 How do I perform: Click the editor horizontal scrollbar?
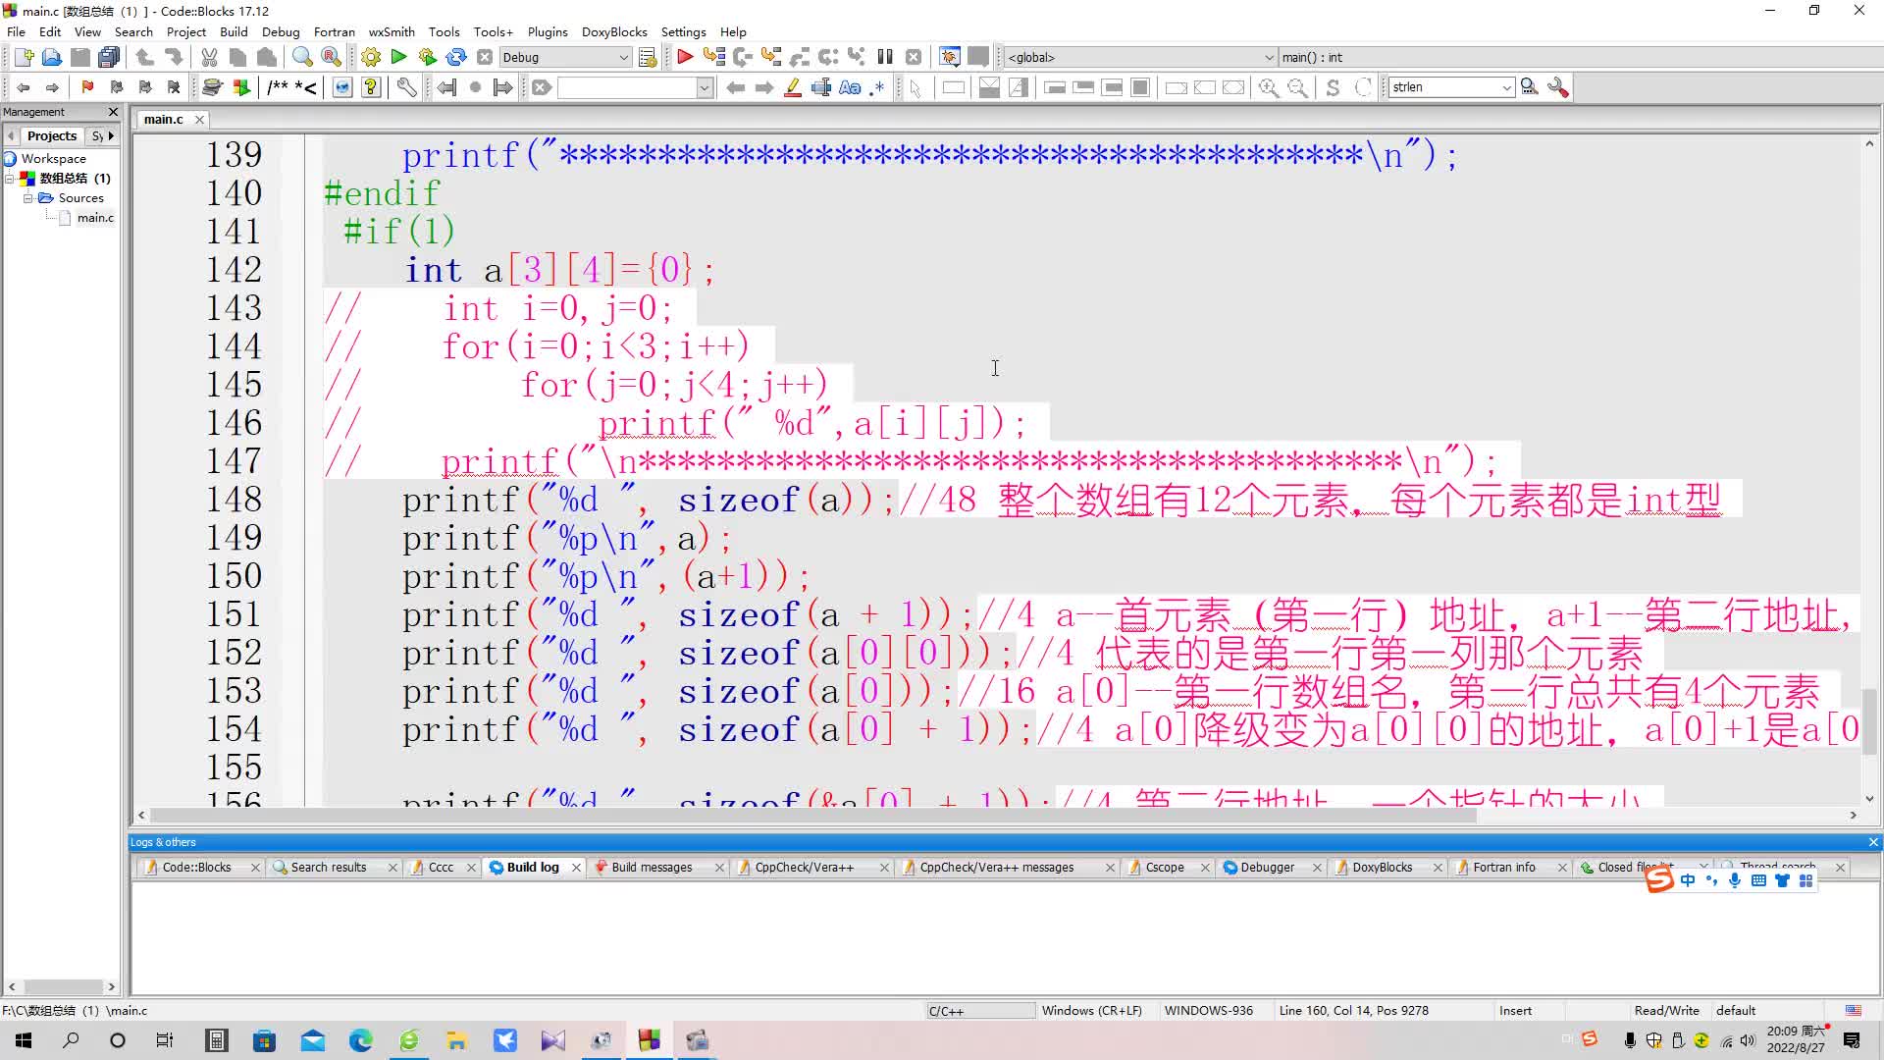pyautogui.click(x=814, y=816)
